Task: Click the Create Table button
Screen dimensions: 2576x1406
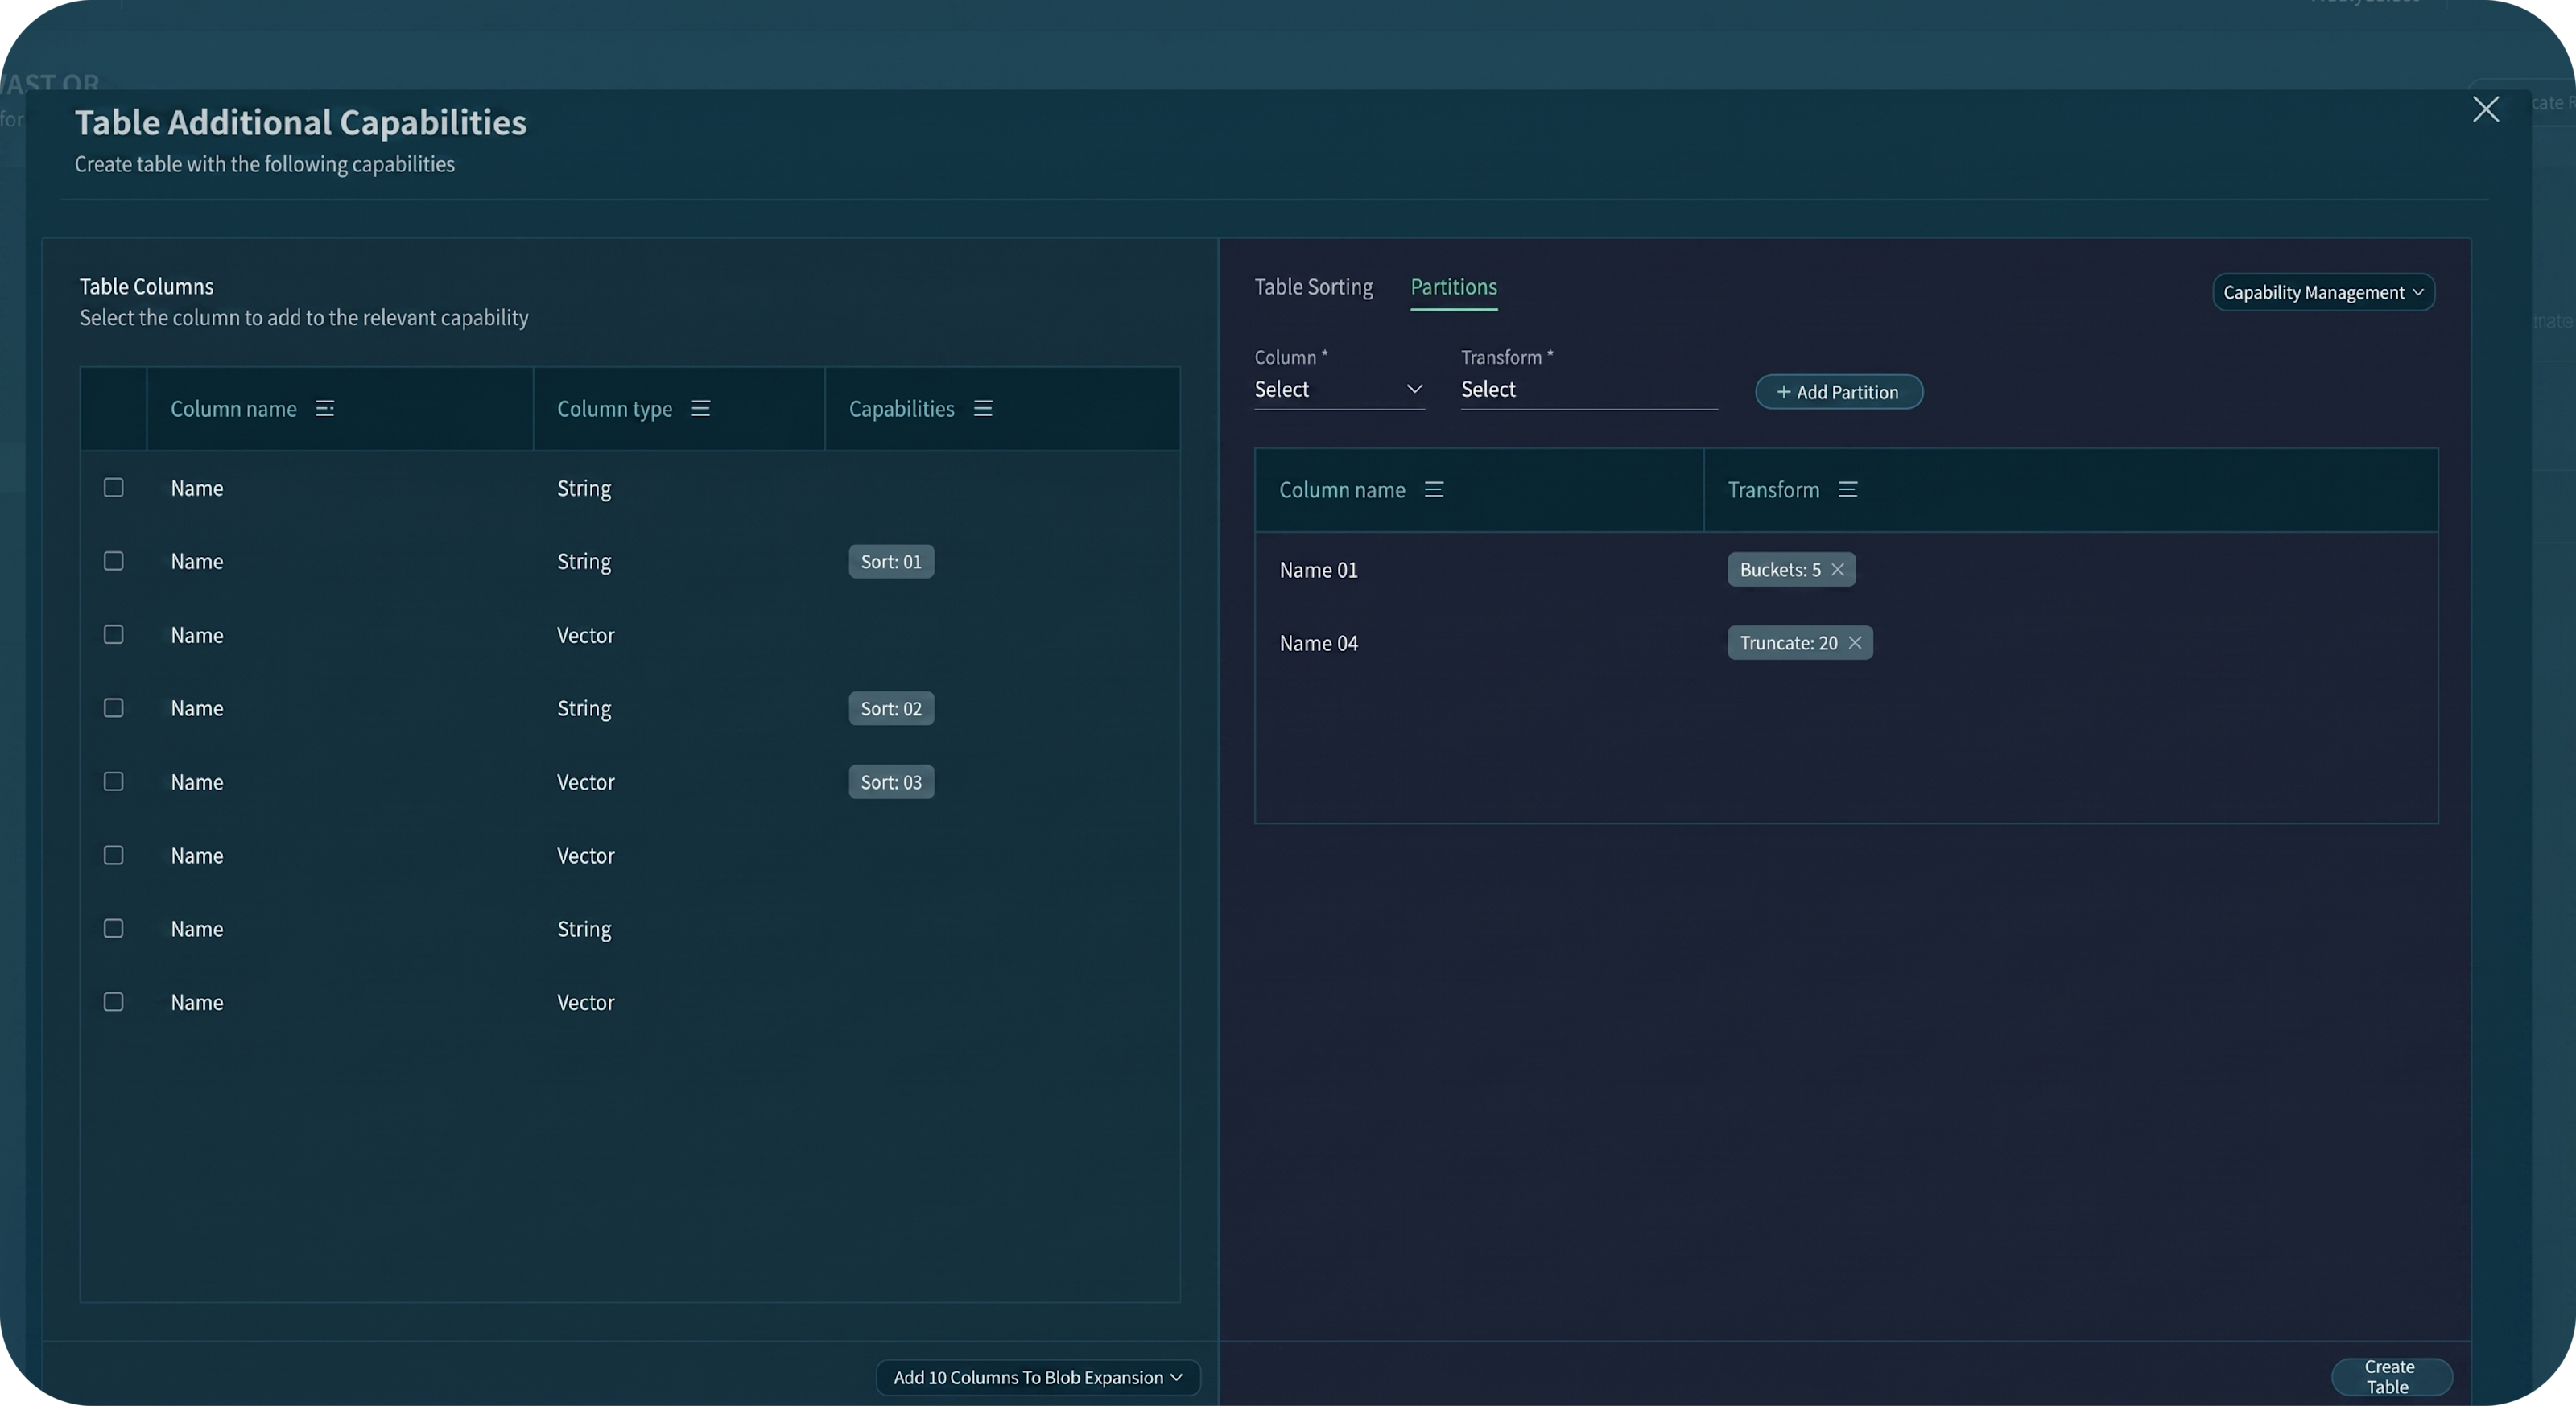Action: (x=2391, y=1377)
